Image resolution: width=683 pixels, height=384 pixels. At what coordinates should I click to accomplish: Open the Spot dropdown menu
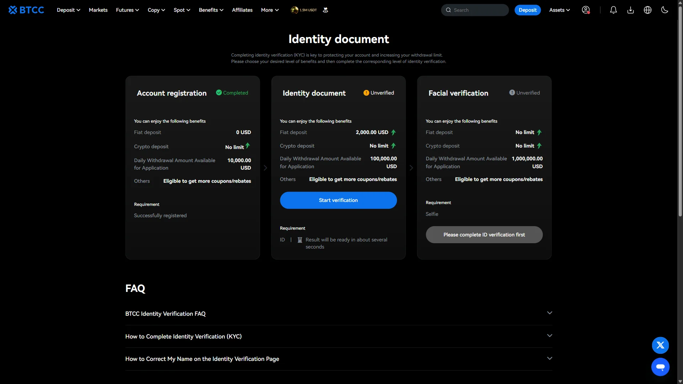[182, 10]
